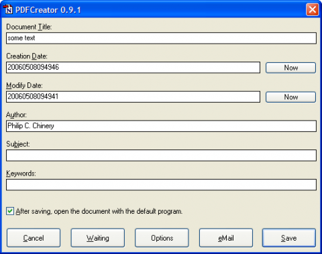The image size is (322, 254).
Task: Focus the Document Title field
Action: [x=161, y=38]
